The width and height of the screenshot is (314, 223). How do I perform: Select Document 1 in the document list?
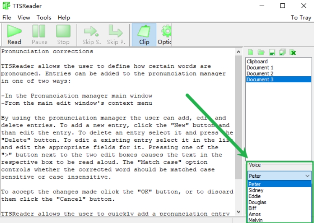pyautogui.click(x=260, y=67)
